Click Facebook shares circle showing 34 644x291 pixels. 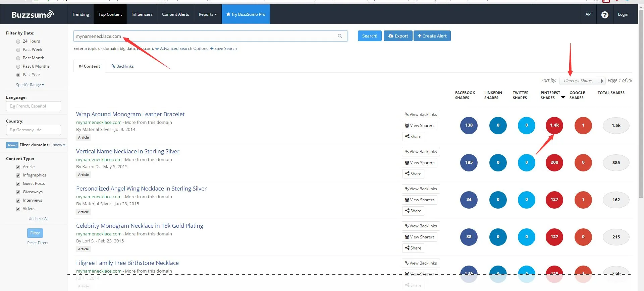coord(469,200)
